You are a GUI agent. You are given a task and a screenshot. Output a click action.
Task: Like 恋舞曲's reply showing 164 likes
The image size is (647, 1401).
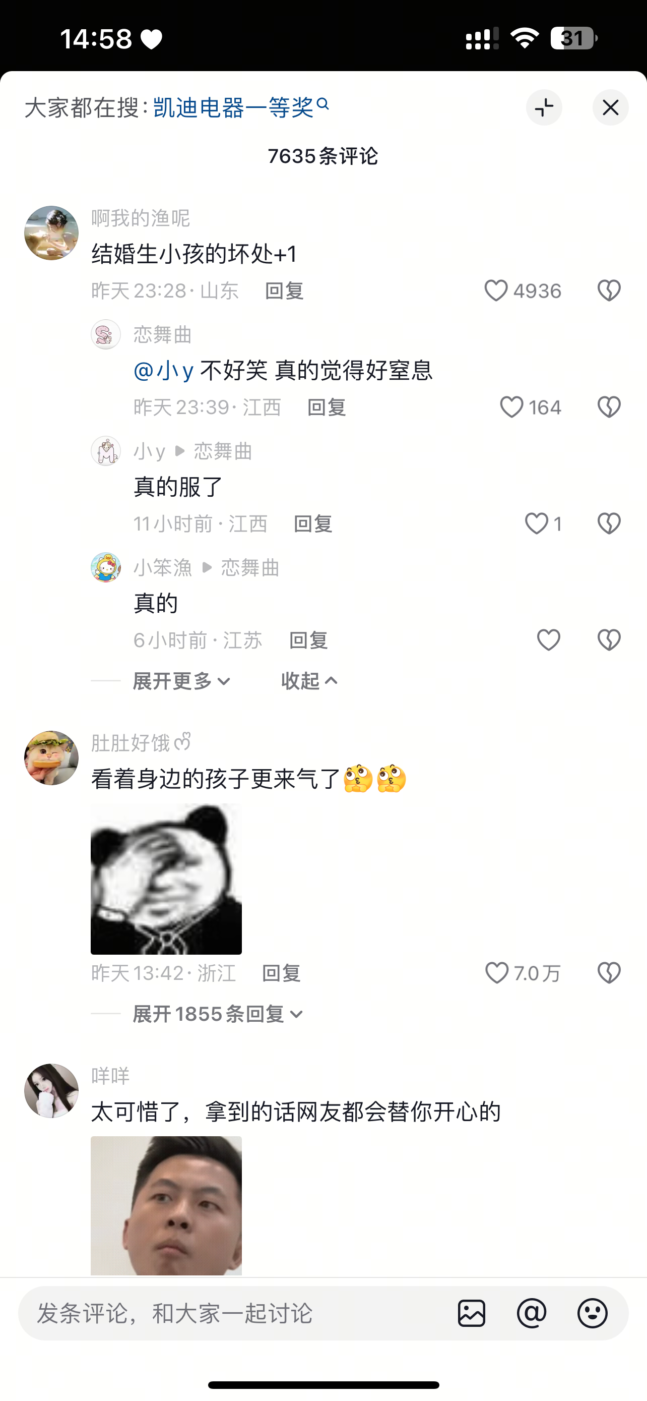511,407
